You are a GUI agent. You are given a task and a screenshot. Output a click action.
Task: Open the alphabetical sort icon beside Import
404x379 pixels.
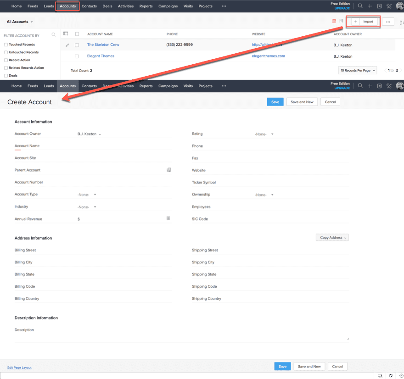402,22
